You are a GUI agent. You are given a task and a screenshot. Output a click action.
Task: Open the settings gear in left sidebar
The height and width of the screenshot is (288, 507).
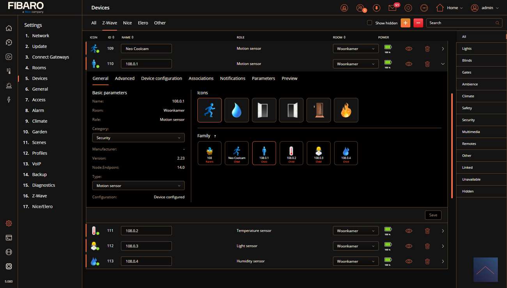[9, 223]
